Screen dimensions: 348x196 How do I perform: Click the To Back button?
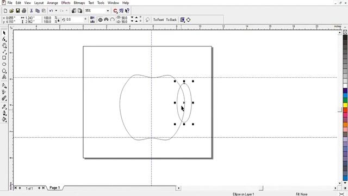171,20
